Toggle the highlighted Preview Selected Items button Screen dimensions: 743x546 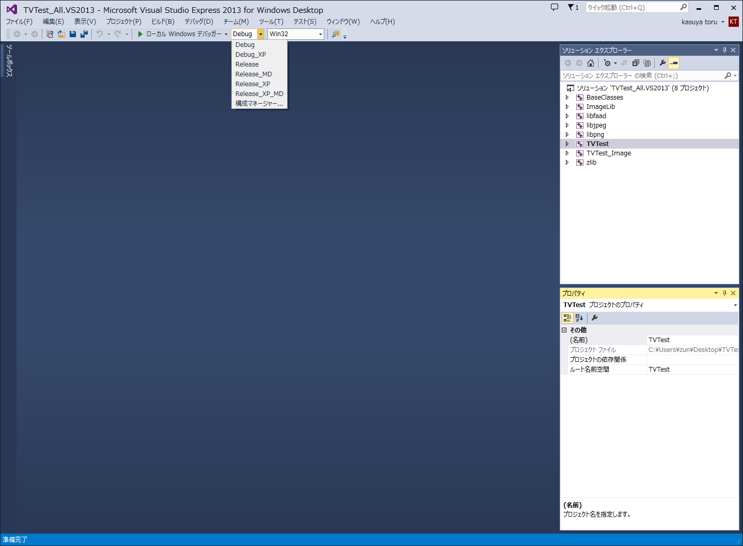674,63
